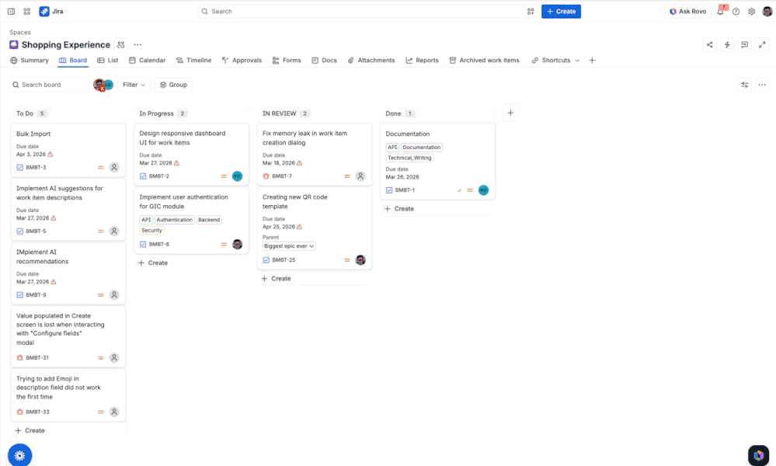This screenshot has width=776, height=466.
Task: Click the Security label on BMBT-6
Action: click(x=151, y=231)
